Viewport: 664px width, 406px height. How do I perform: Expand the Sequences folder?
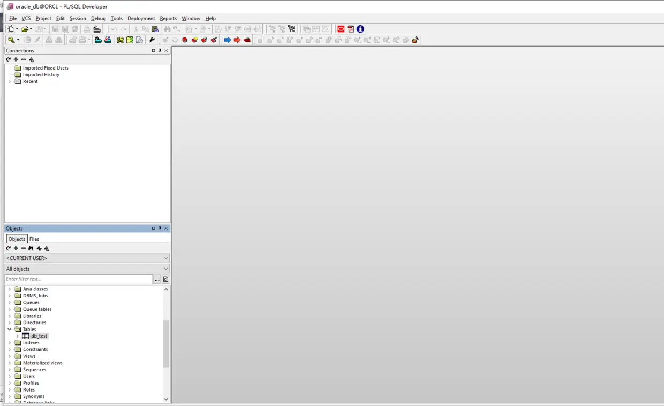click(10, 370)
